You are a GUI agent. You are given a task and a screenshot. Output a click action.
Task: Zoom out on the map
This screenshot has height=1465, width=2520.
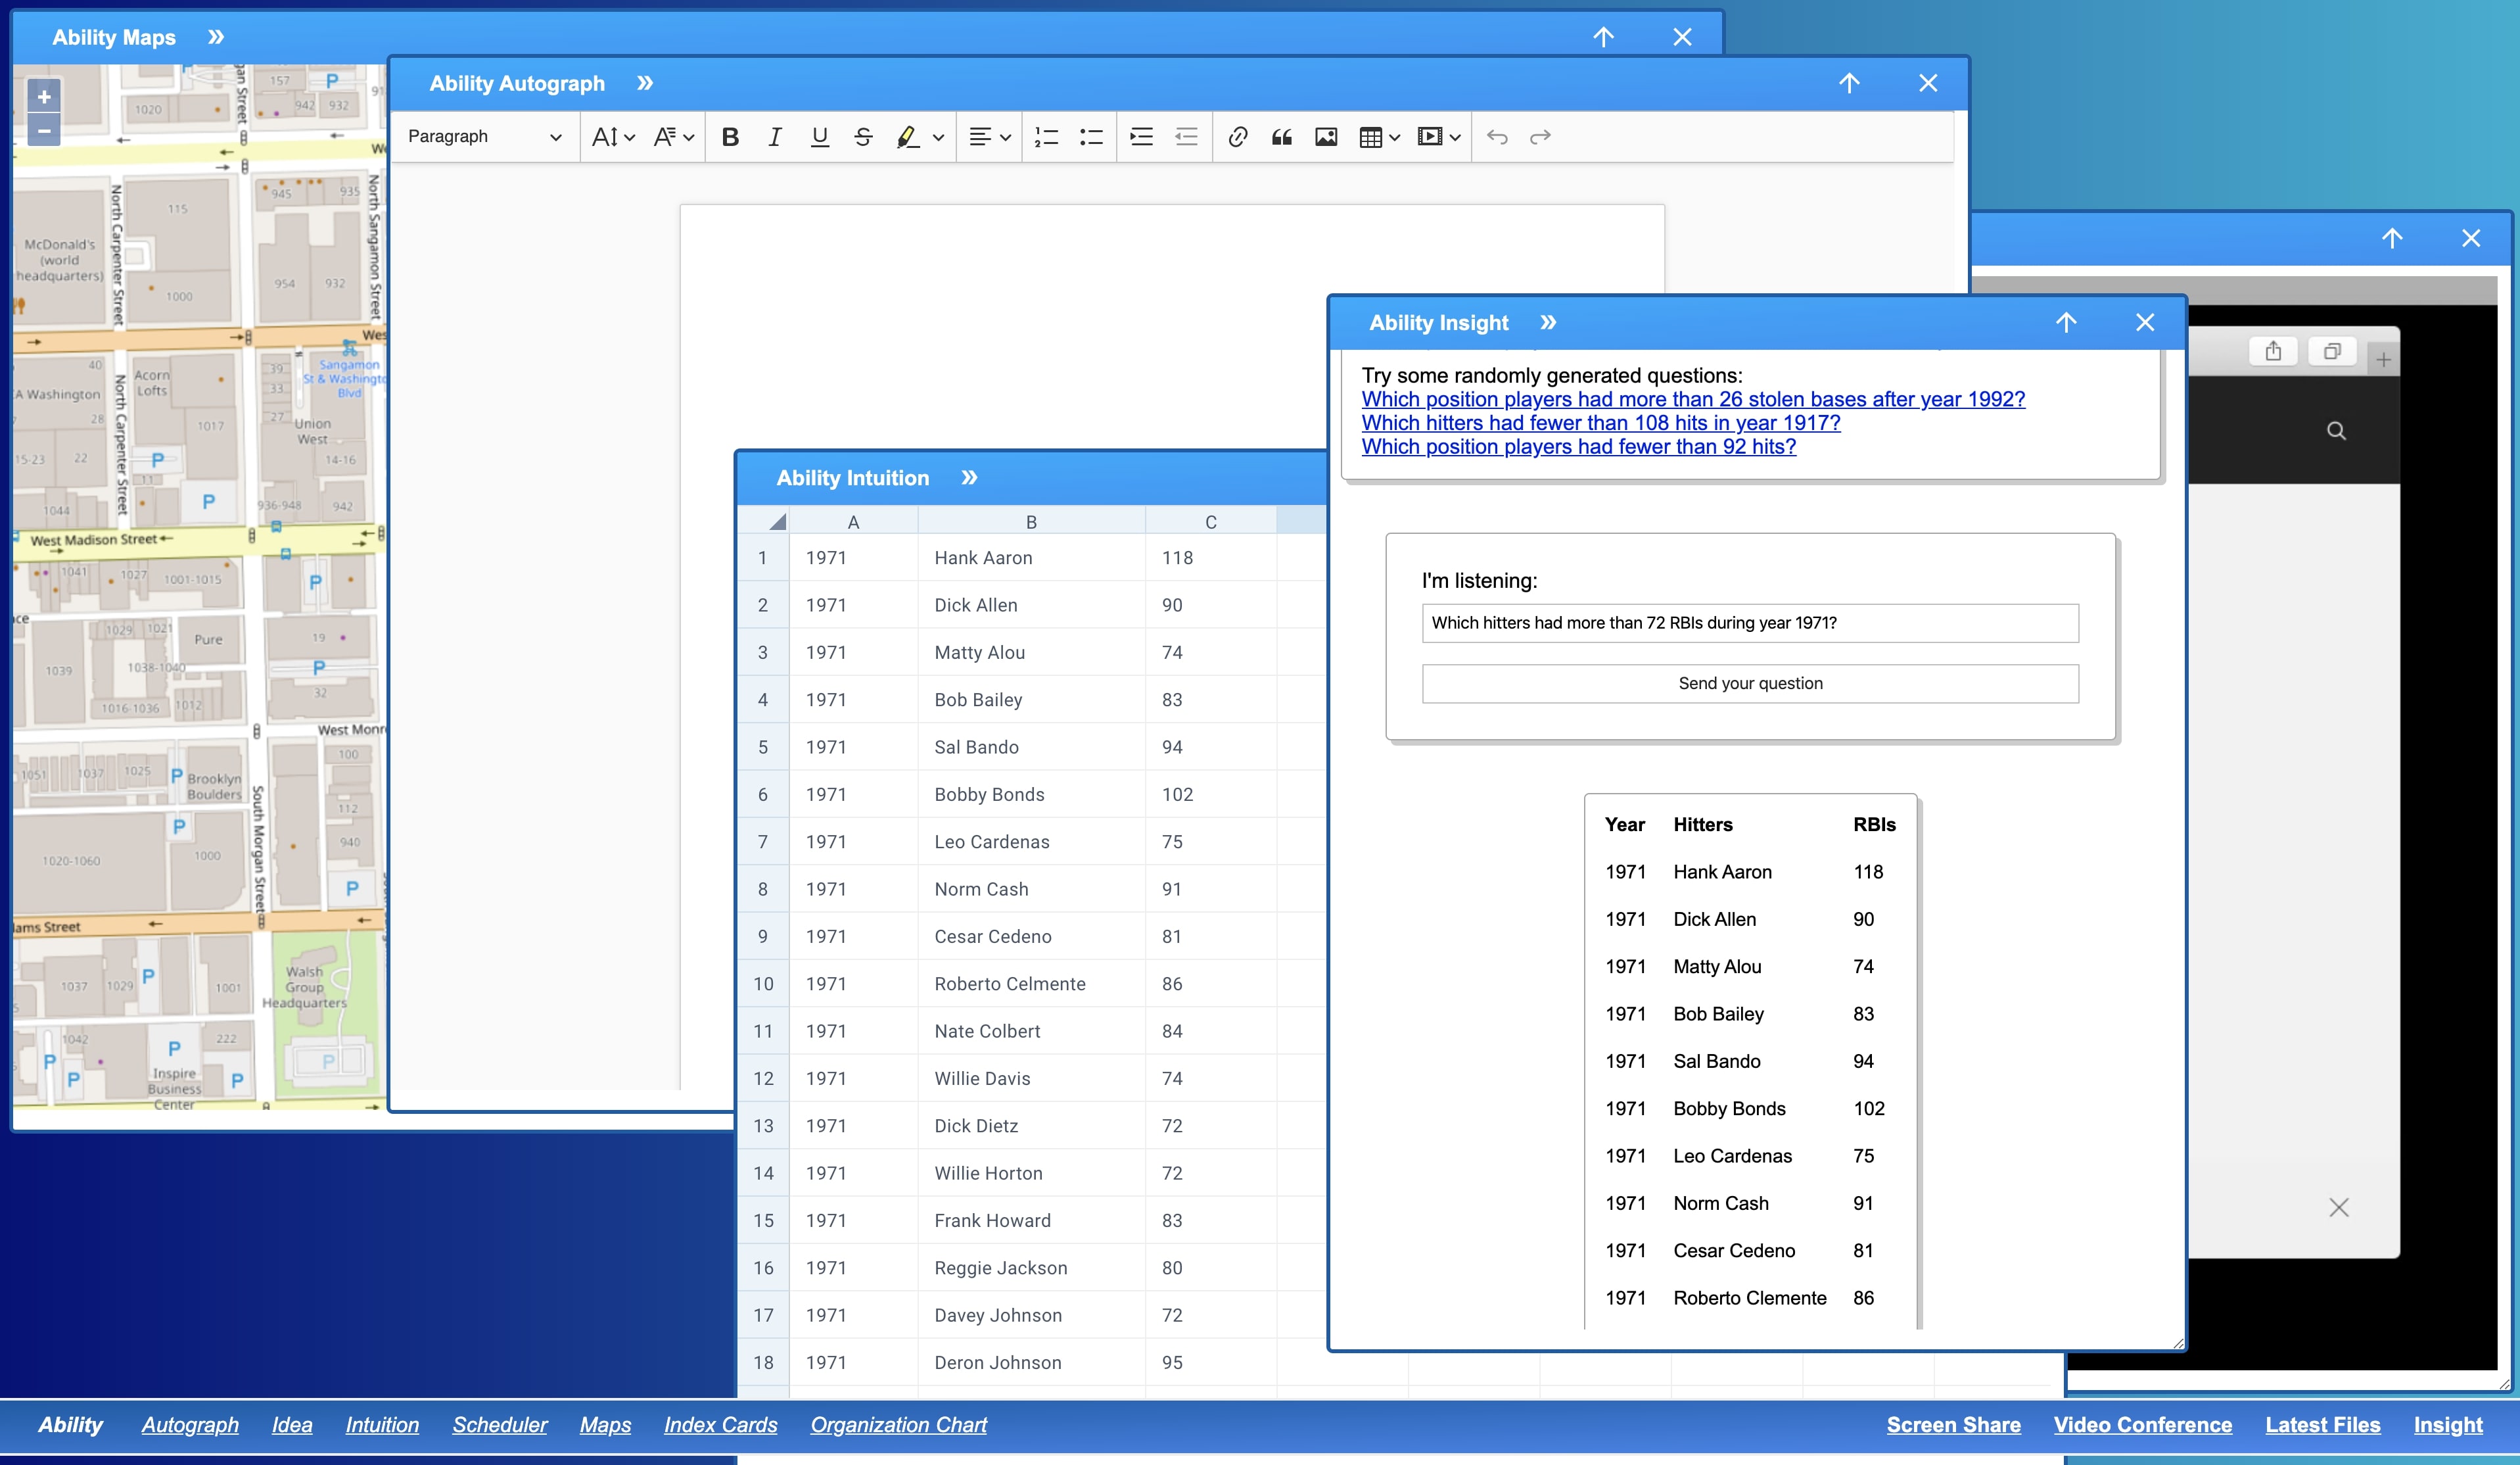(x=44, y=130)
